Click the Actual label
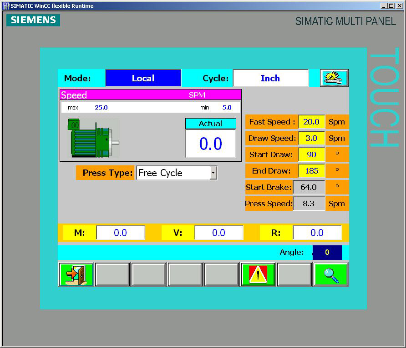The image size is (406, 348). (x=210, y=124)
